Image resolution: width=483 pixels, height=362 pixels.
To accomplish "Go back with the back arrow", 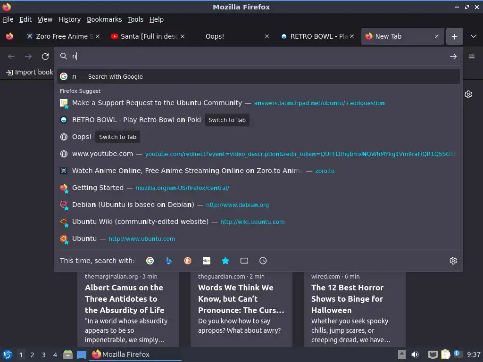I will pyautogui.click(x=11, y=57).
